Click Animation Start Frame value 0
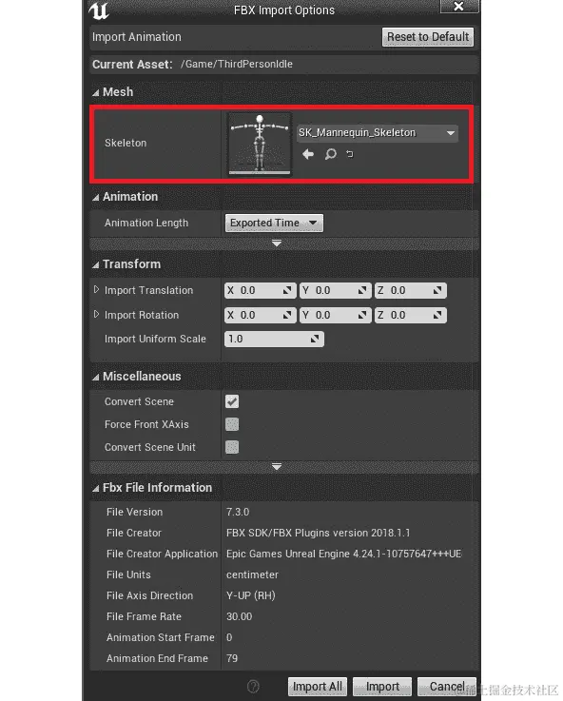563x701 pixels. coord(229,637)
